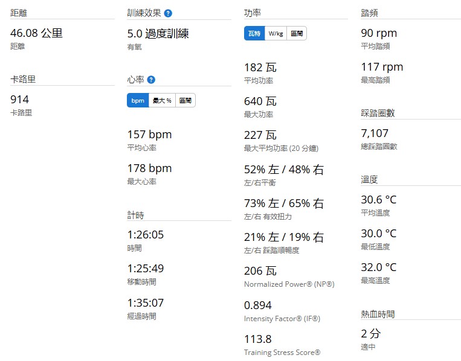Click the 52% 左 / 48% 右 balance value
Viewport: 461px width, 361px height.
(283, 170)
